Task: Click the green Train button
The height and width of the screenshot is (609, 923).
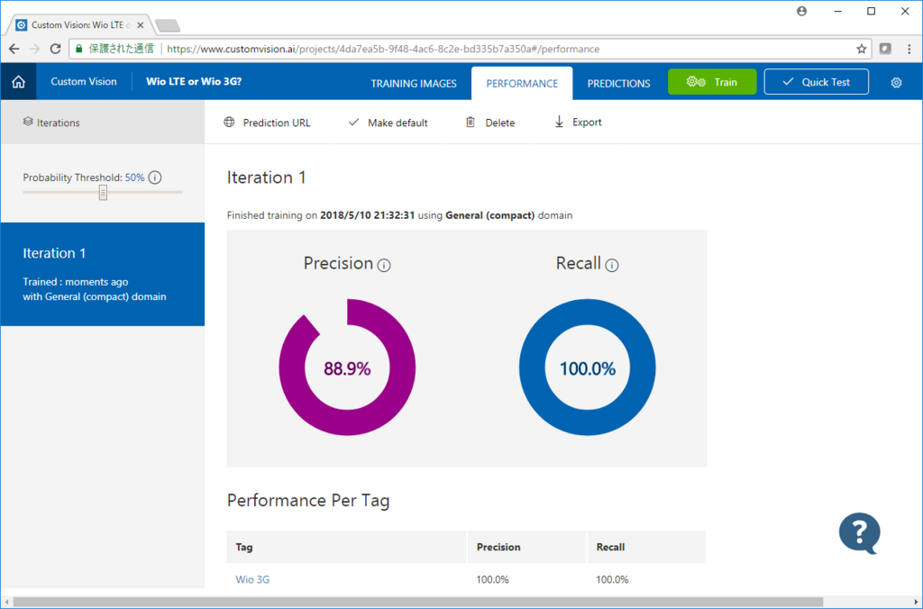Action: [x=712, y=82]
